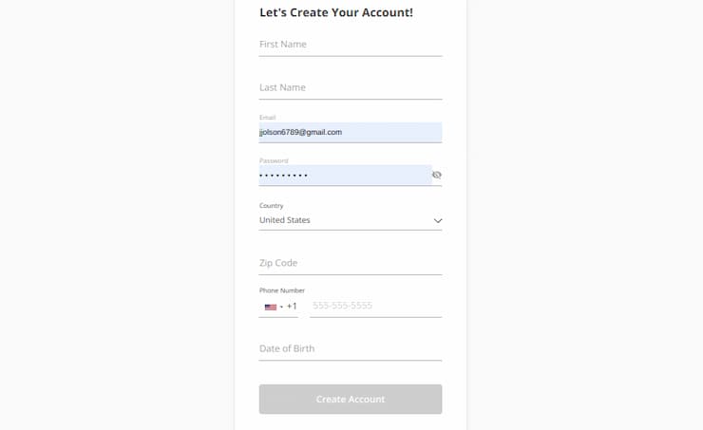Click the Create Account button

tap(351, 400)
